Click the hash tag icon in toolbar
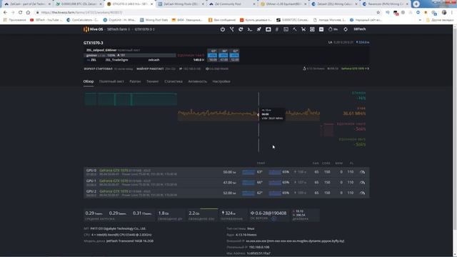Viewport: 457px width, 257px height. tap(277, 29)
